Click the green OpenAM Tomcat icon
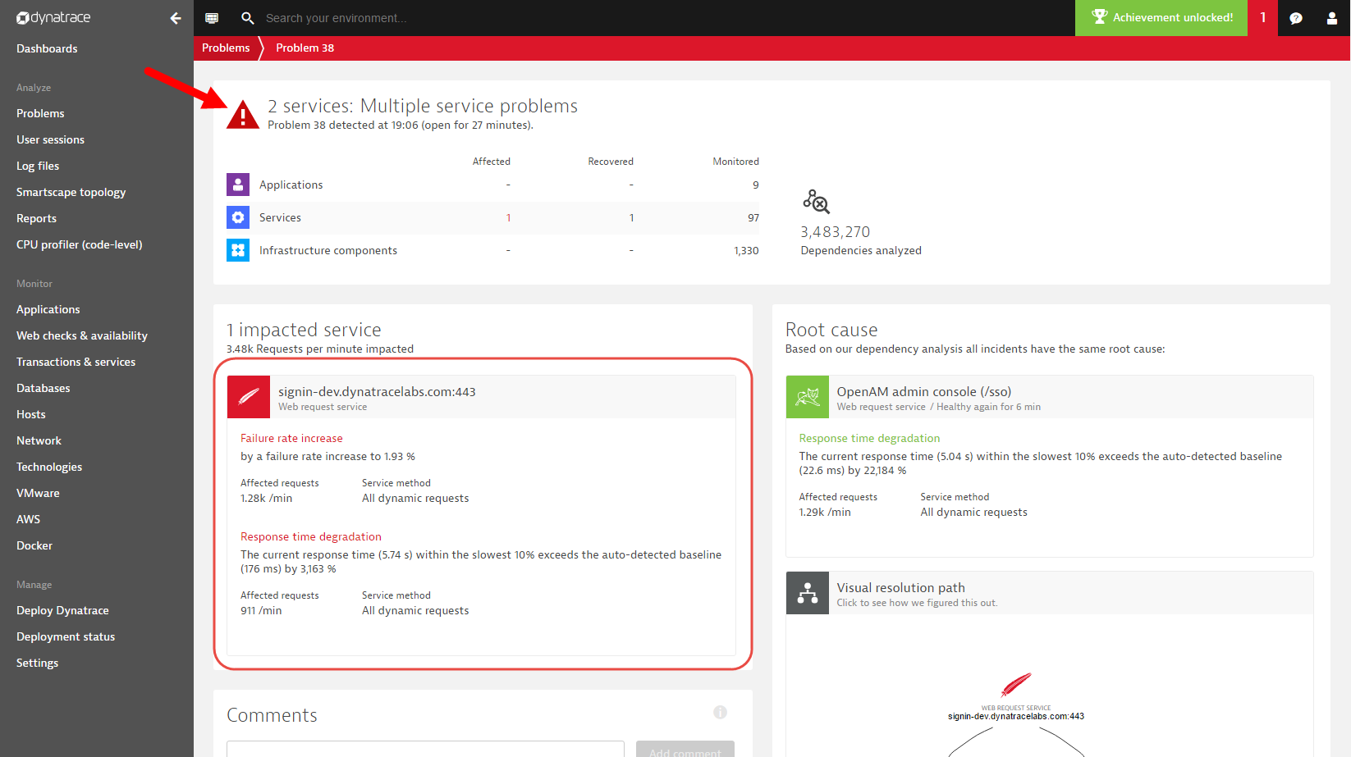 click(x=808, y=397)
